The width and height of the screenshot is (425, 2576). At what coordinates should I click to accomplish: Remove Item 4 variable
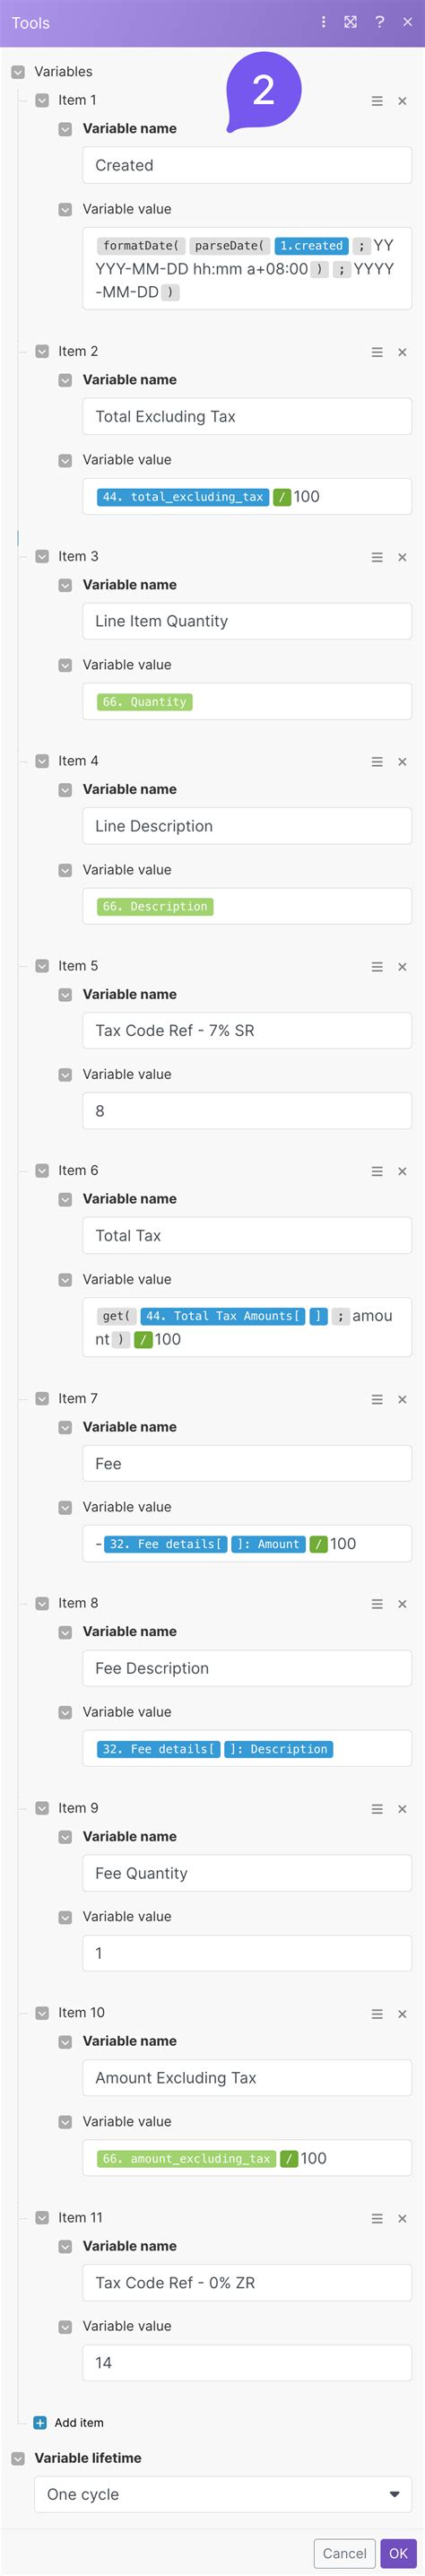[x=402, y=762]
